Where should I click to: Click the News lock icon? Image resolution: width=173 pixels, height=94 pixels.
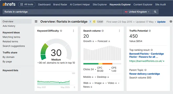tap(91, 87)
